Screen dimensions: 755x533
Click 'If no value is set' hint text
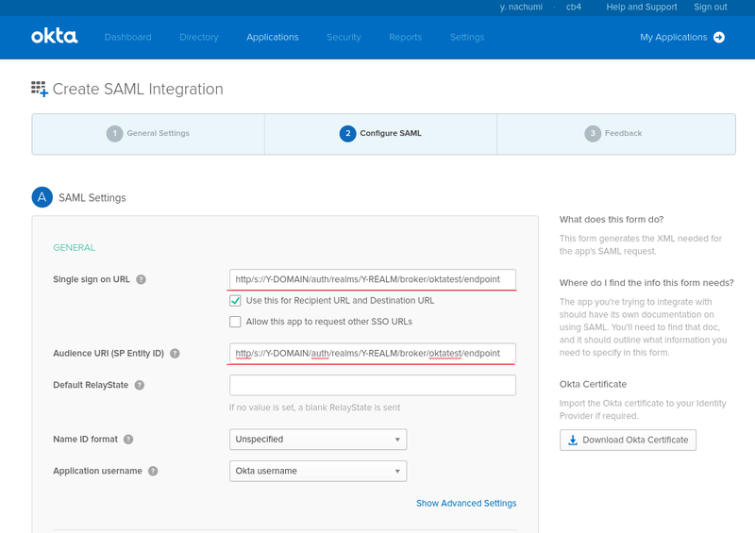[x=314, y=408]
